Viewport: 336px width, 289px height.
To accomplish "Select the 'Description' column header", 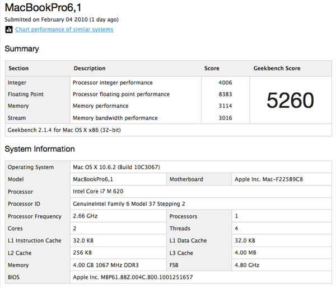I will (90, 68).
